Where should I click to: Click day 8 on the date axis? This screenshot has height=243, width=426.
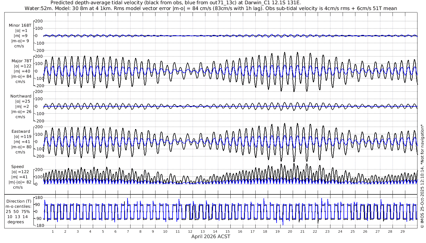pyautogui.click(x=140, y=231)
